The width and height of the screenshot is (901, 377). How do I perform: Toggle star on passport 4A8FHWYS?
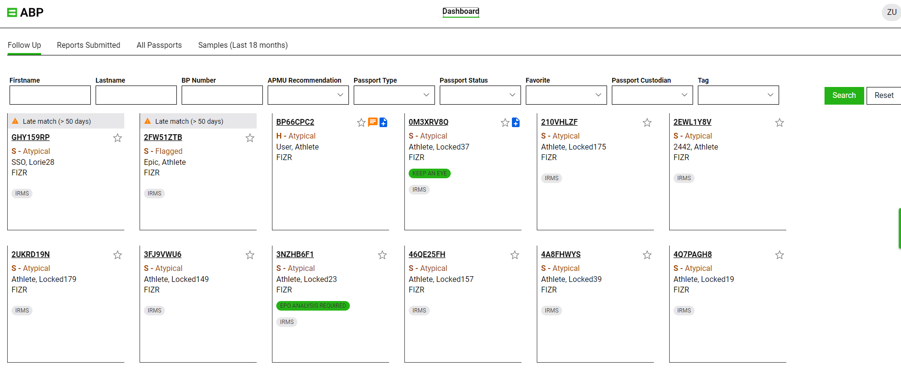[x=647, y=255]
